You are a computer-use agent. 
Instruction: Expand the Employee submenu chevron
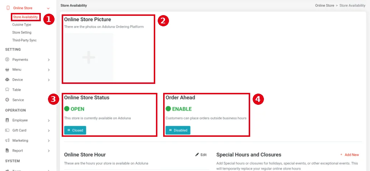click(x=49, y=121)
